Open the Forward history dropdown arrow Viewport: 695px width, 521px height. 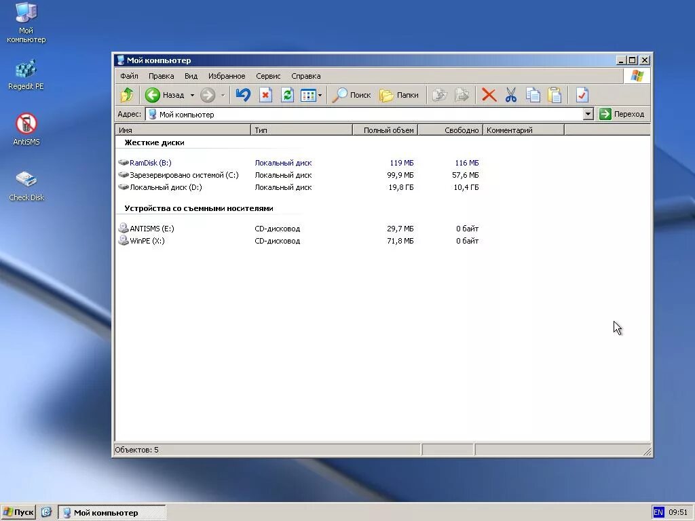[x=223, y=95]
